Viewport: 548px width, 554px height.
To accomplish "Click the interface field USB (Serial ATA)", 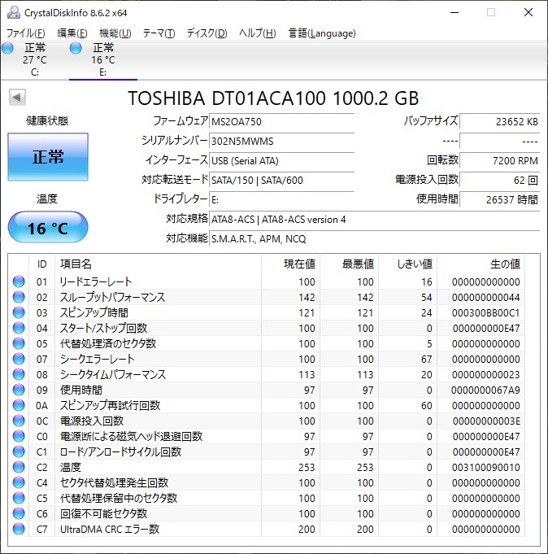I will point(282,161).
